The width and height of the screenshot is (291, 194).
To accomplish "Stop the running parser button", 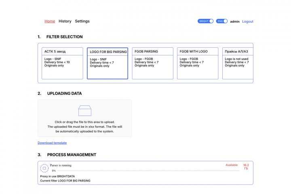I will click(x=44, y=168).
